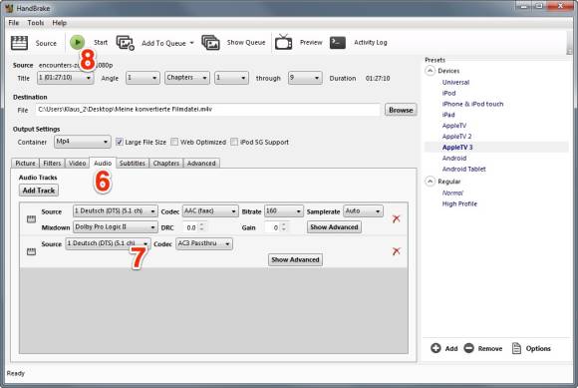Open the Angle dropdown
Viewport: 578px width, 388px height.
point(143,78)
